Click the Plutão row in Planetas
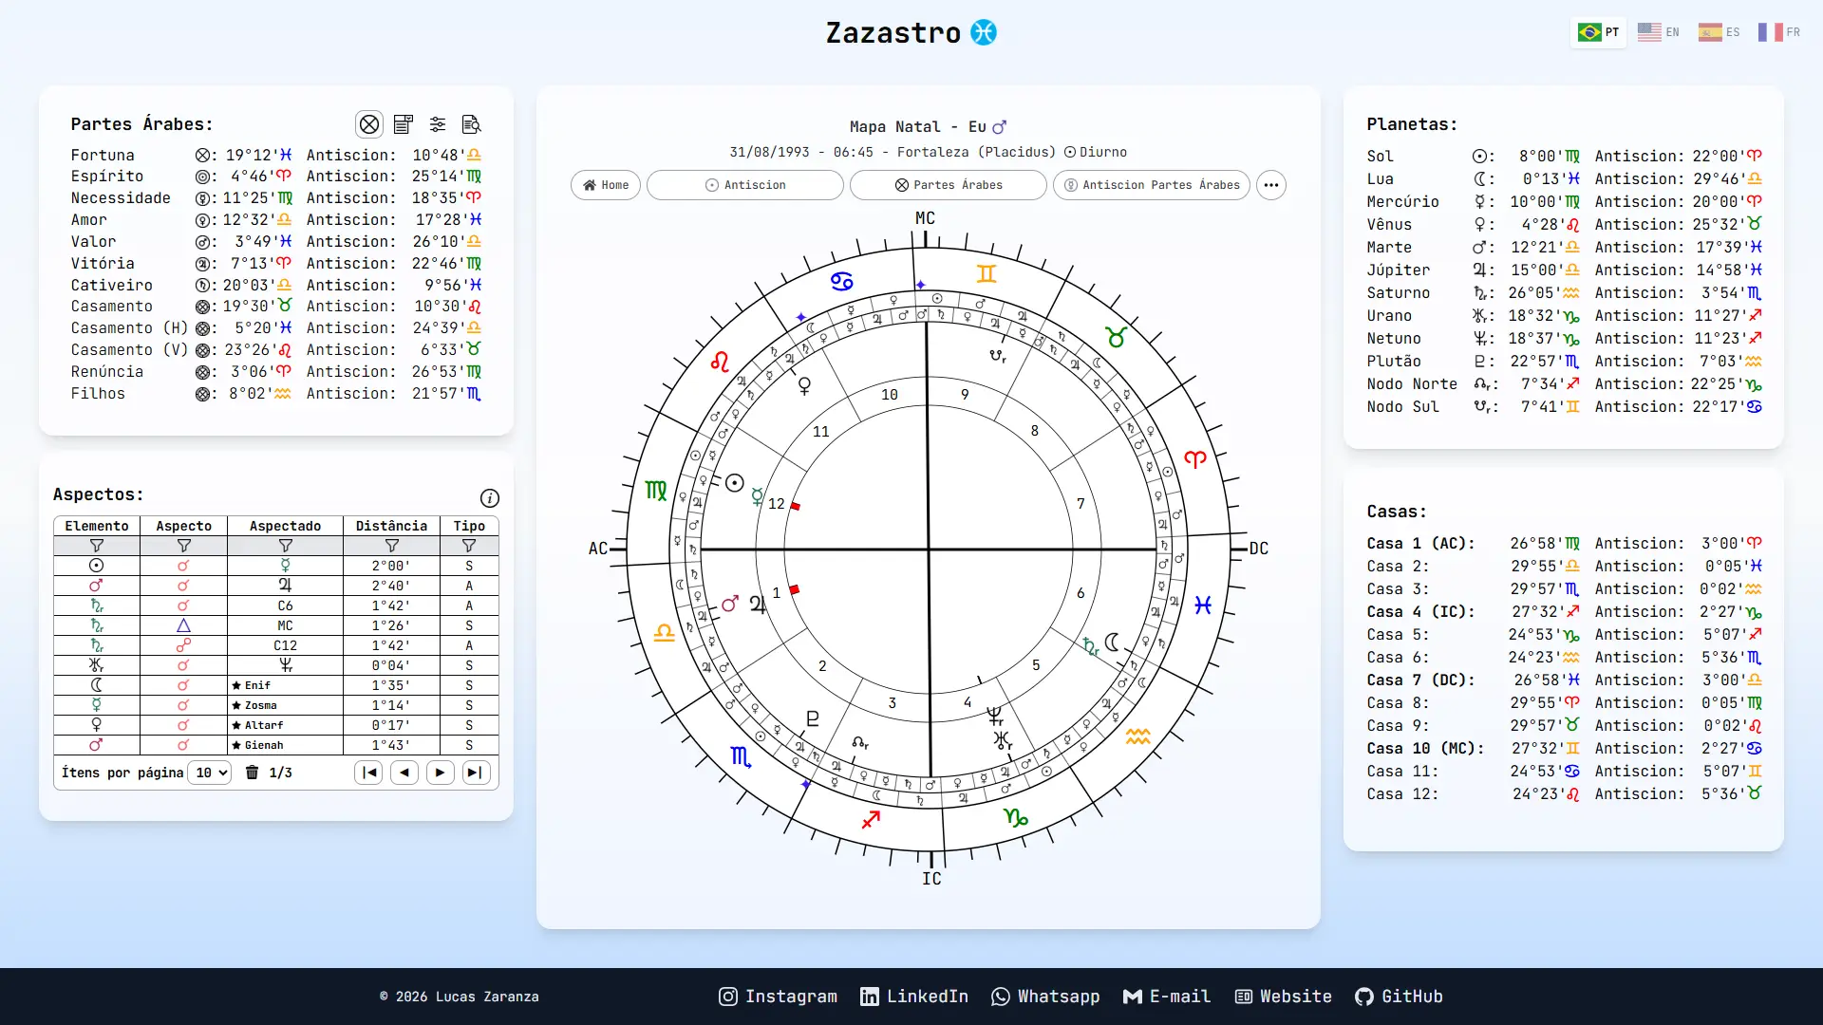 (x=1565, y=361)
